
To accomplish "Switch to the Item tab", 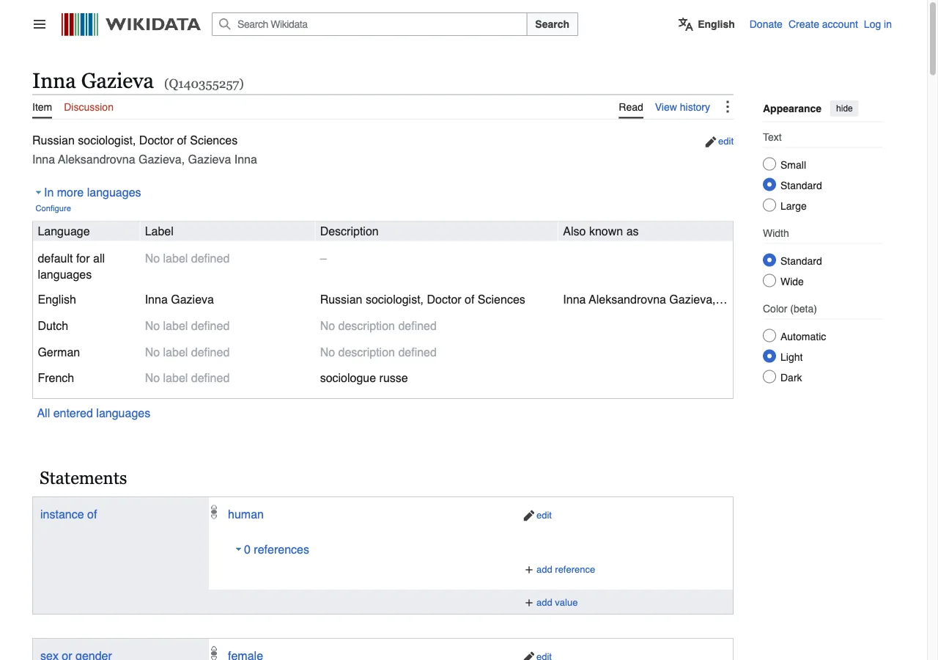I will (42, 107).
